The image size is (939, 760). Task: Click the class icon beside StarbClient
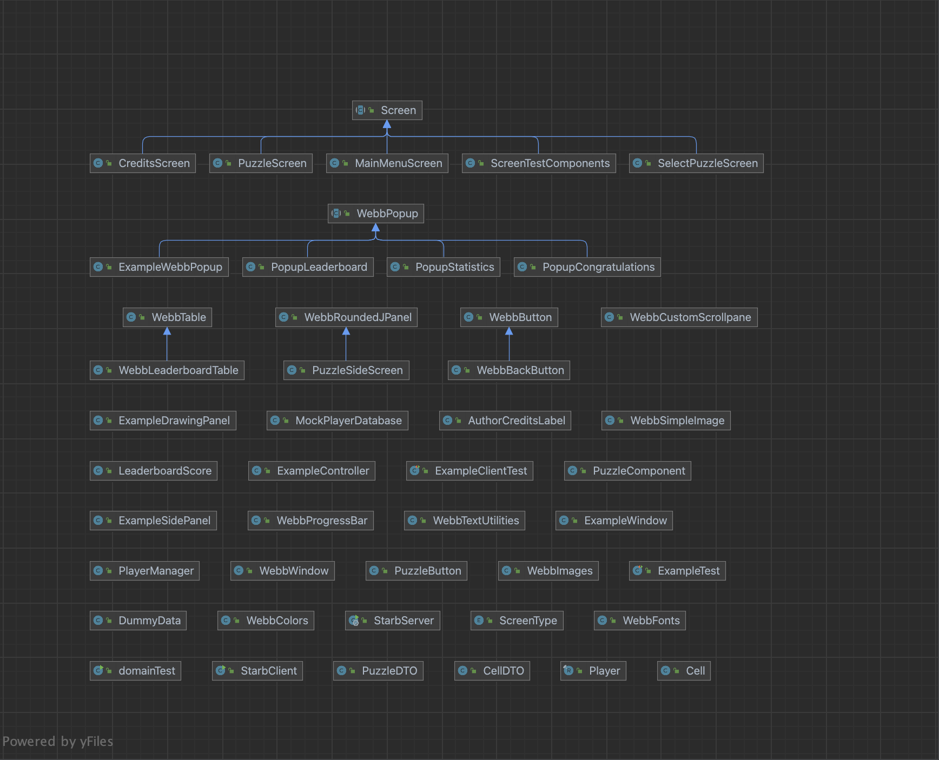point(220,671)
